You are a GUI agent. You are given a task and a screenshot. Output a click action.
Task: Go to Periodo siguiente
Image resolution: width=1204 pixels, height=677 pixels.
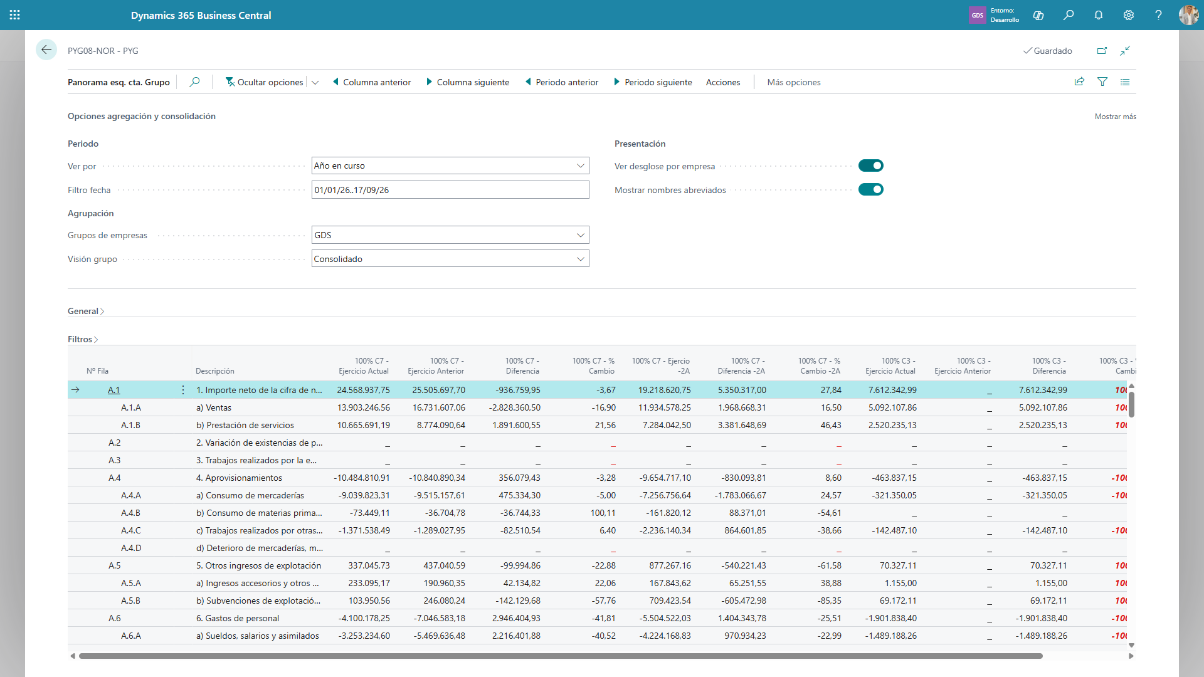tap(653, 82)
